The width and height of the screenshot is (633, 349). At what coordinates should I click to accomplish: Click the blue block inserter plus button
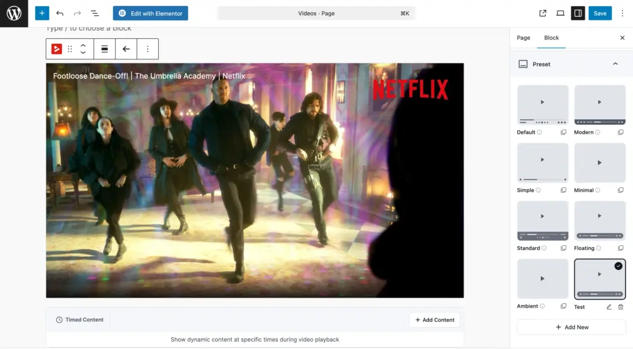pyautogui.click(x=42, y=14)
